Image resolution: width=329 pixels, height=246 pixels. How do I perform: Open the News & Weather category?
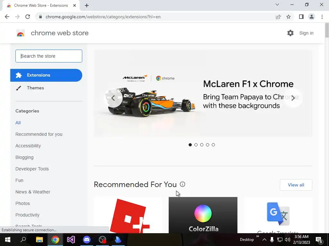click(33, 192)
